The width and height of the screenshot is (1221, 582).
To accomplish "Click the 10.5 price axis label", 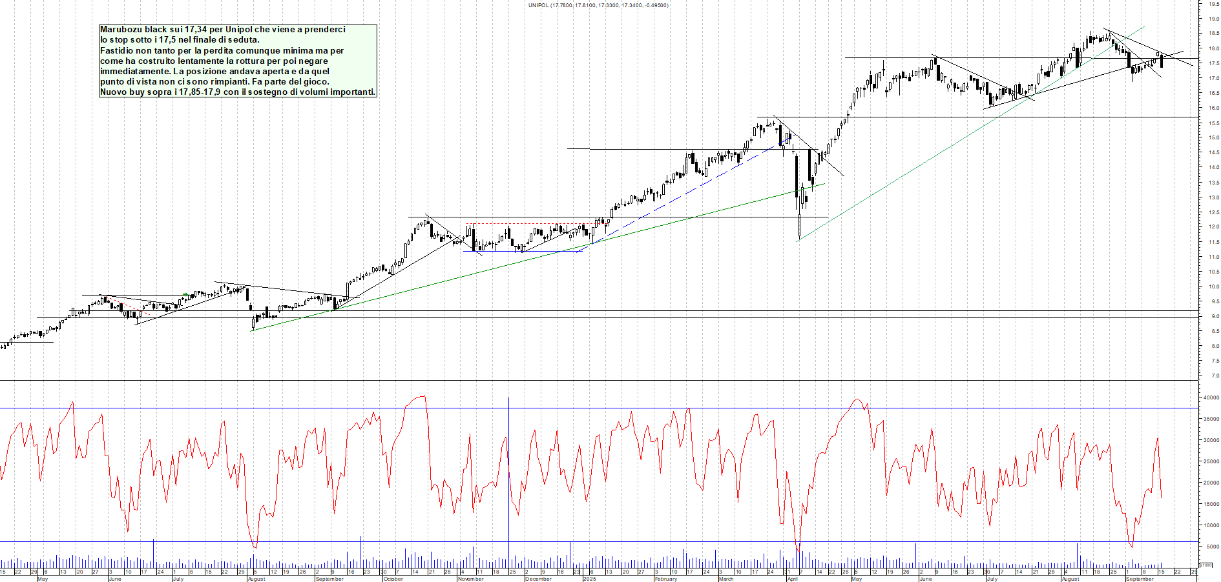I will tap(1213, 272).
